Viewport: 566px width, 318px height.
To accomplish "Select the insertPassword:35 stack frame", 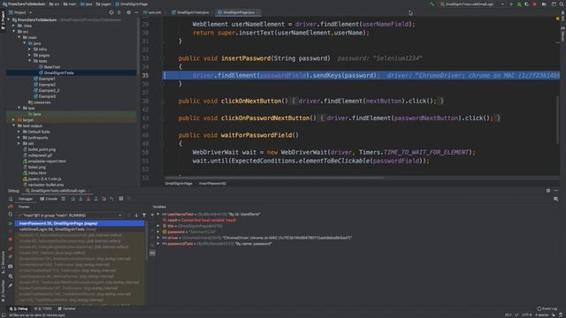I will point(80,223).
